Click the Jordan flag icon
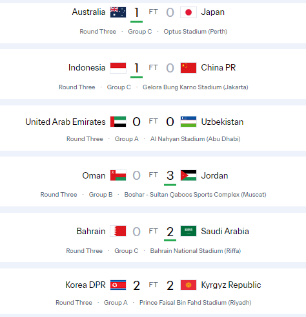306x317 pixels. coord(189,175)
